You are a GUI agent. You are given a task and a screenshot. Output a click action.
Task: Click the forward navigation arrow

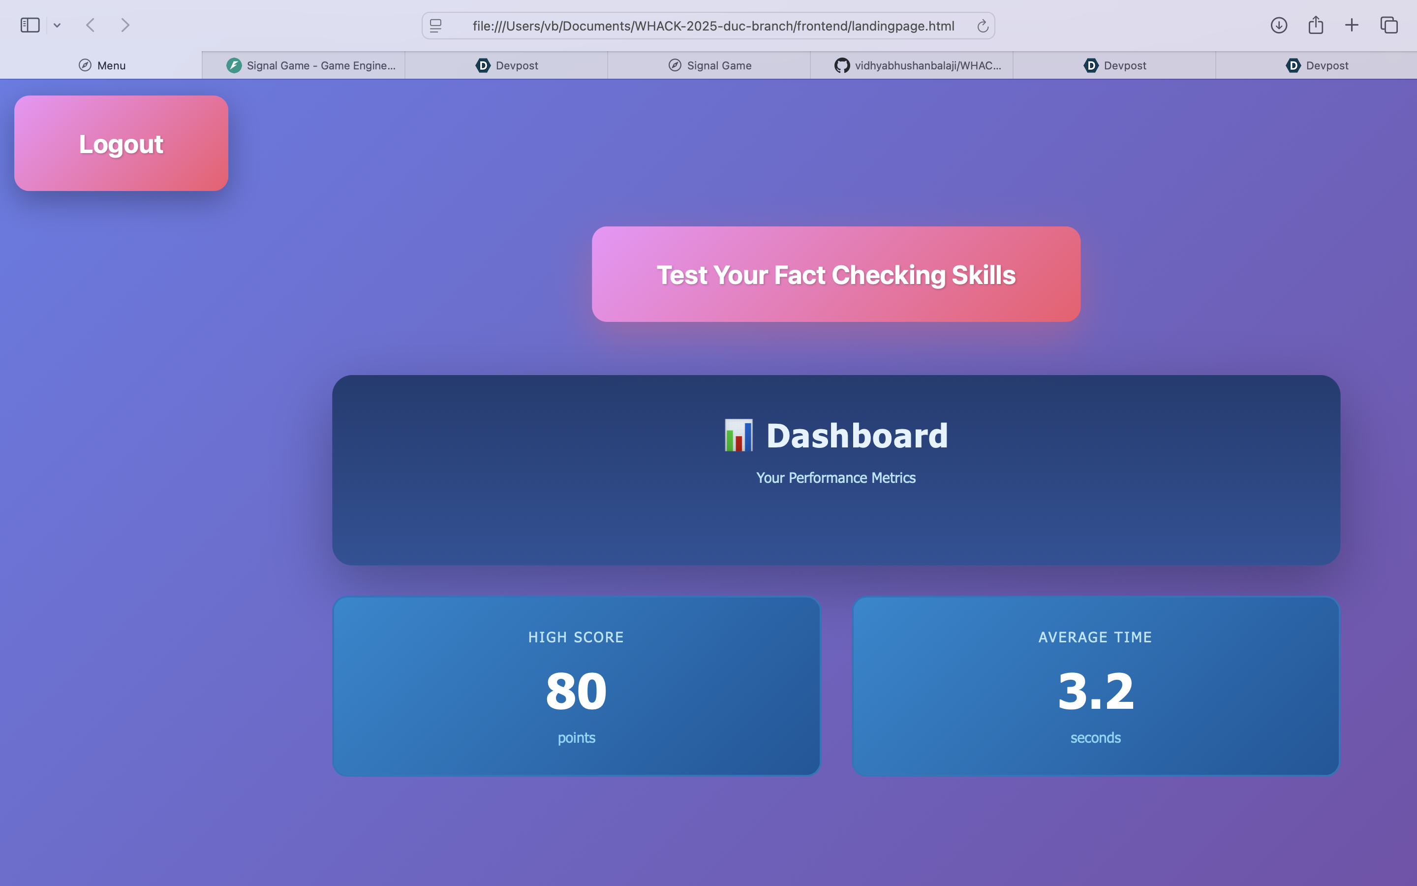pyautogui.click(x=124, y=25)
